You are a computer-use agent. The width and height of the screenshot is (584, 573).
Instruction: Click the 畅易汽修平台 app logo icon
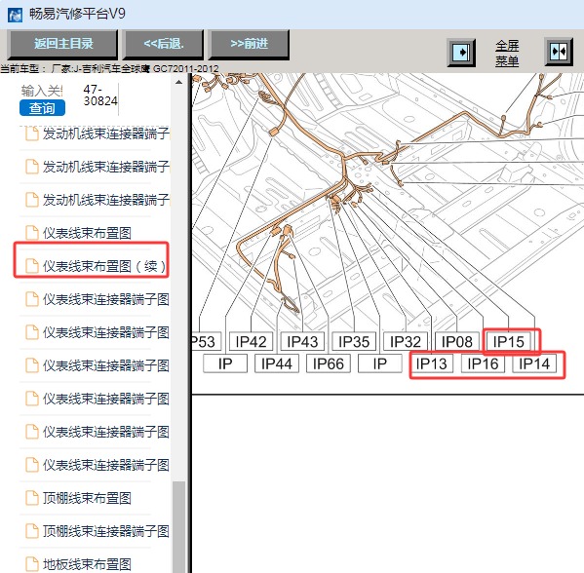16,15
